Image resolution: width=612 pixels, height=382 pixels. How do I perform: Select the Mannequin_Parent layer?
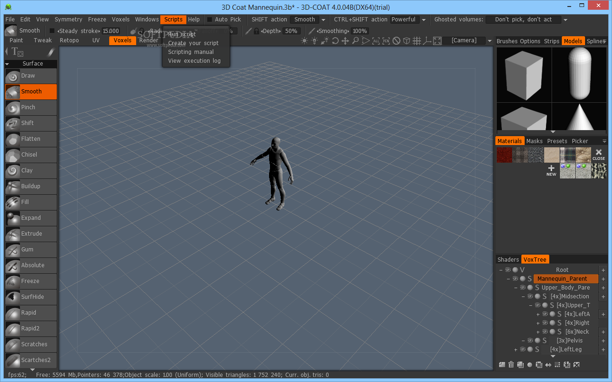pyautogui.click(x=566, y=279)
